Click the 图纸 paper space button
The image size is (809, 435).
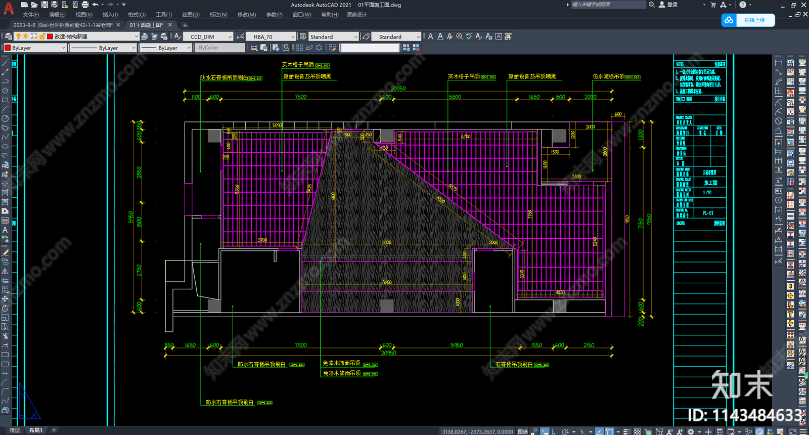523,431
